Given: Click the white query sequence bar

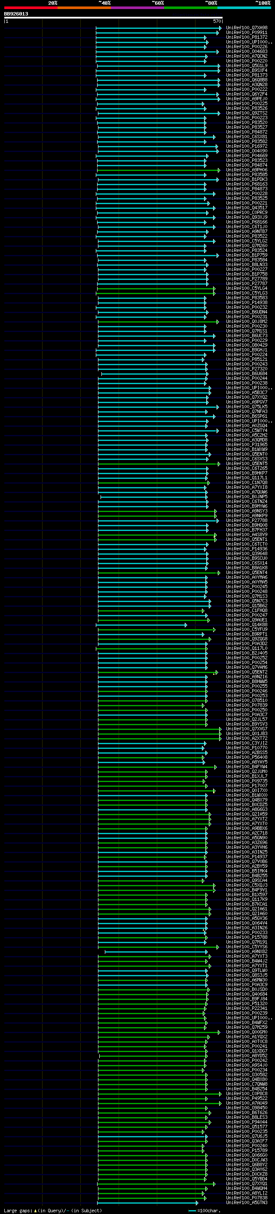Looking at the screenshot, I should [113, 17].
